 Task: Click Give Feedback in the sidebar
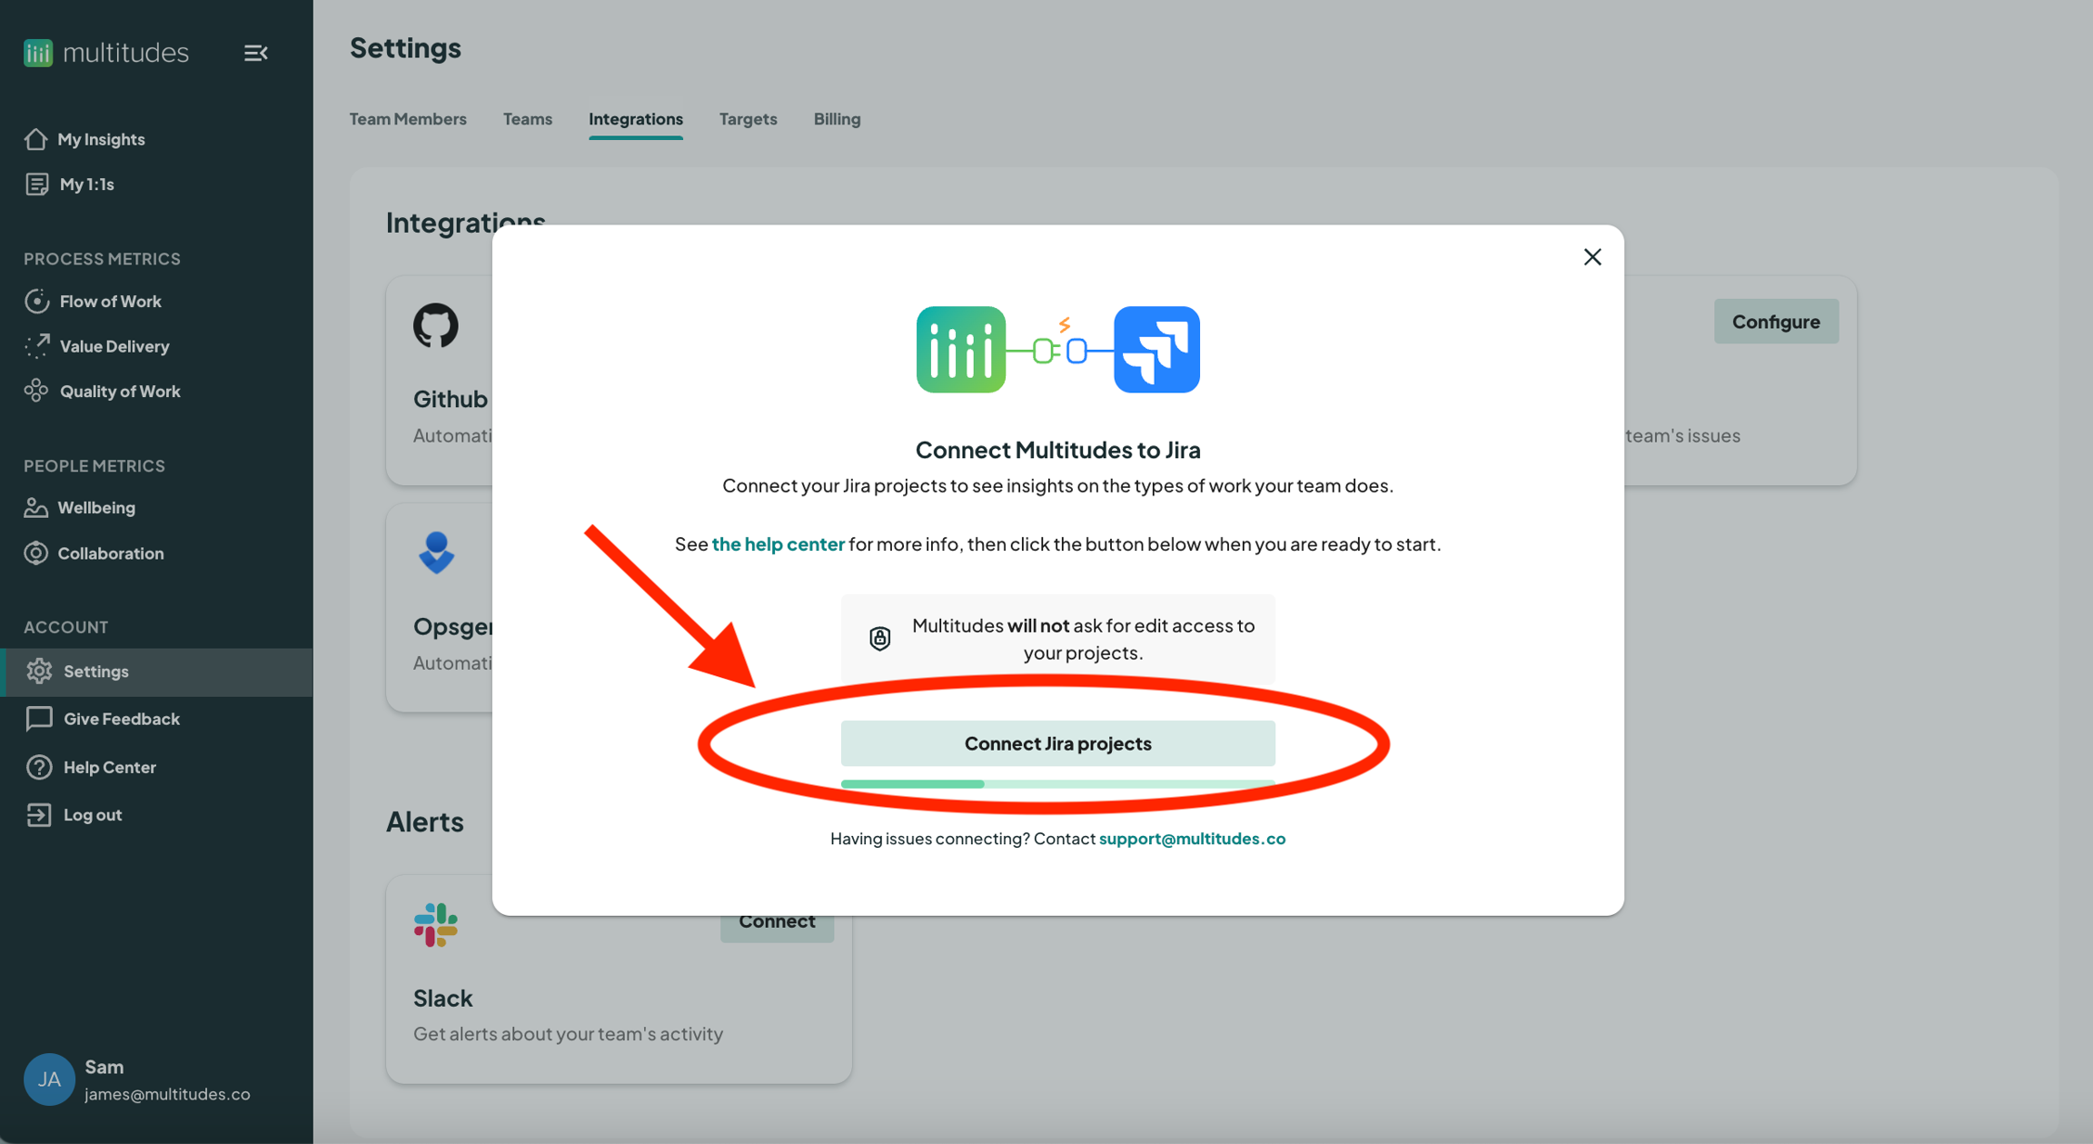[x=121, y=719]
